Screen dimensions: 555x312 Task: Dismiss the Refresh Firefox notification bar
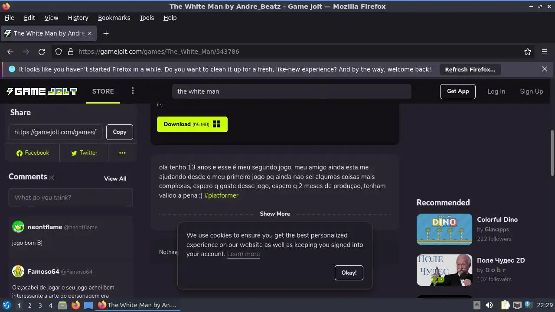pos(545,69)
